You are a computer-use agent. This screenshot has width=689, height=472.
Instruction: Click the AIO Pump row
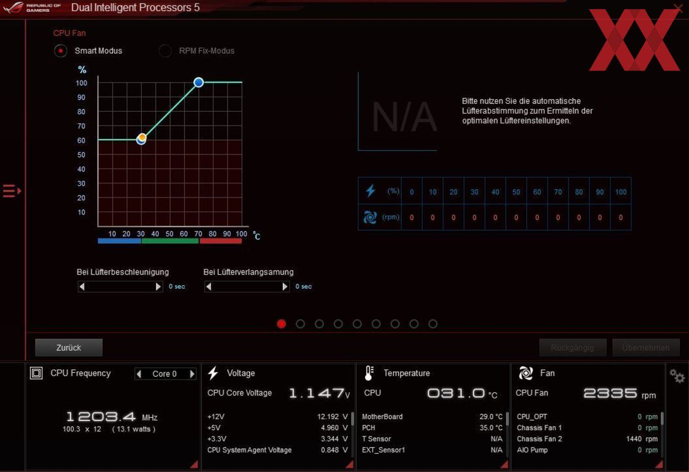[587, 450]
